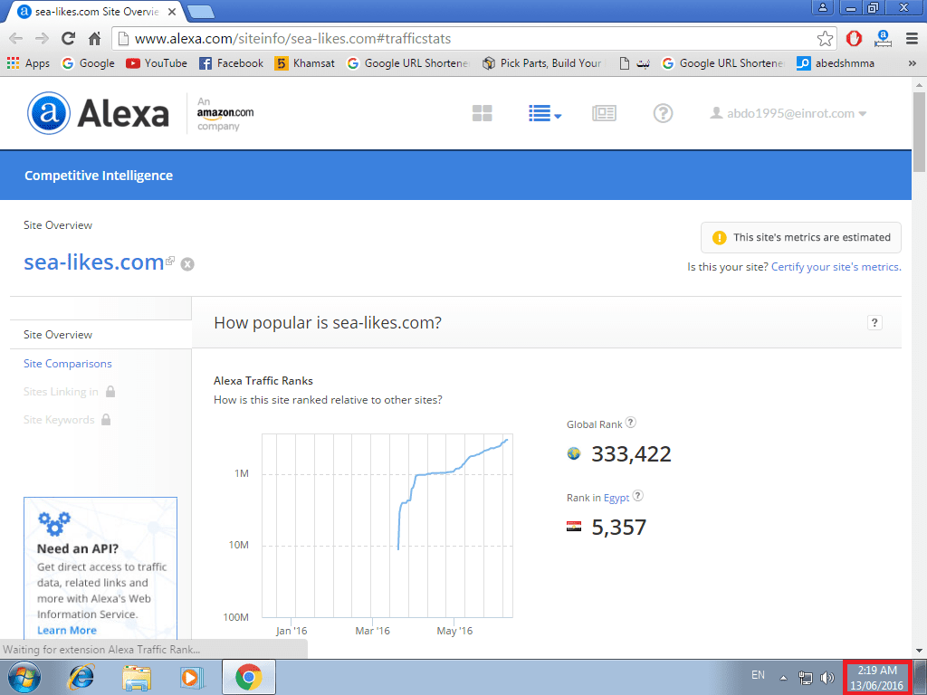The width and height of the screenshot is (927, 695).
Task: Open the dashboard grid icon
Action: pyautogui.click(x=482, y=113)
